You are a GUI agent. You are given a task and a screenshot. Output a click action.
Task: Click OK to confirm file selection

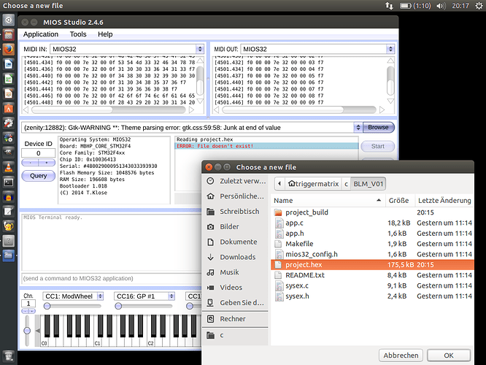pos(449,356)
